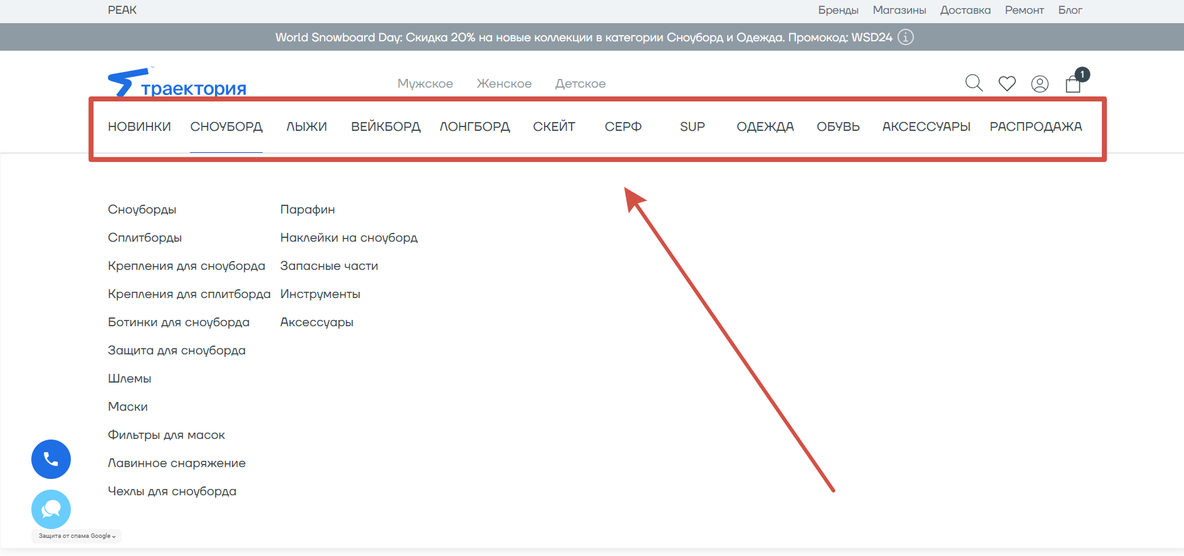Image resolution: width=1184 pixels, height=556 pixels.
Task: Open the Сноуборды subcategory
Action: (142, 210)
